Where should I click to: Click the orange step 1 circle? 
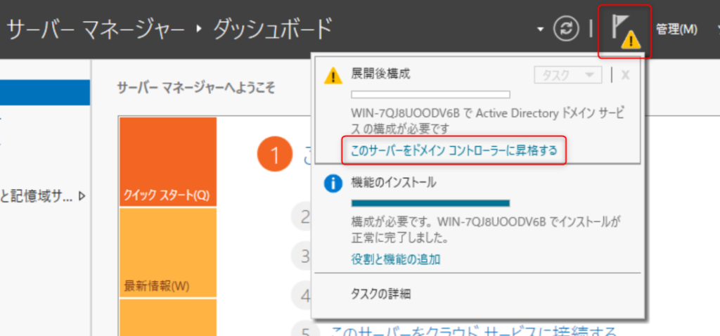click(x=274, y=155)
